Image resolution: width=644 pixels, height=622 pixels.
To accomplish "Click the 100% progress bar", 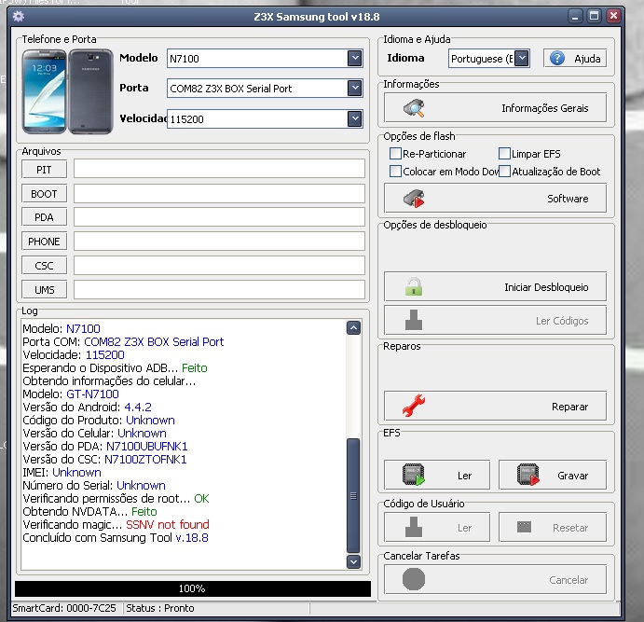I will click(x=193, y=588).
